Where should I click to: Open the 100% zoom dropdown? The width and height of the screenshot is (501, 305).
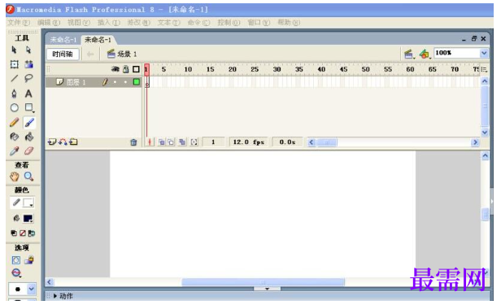[x=484, y=53]
